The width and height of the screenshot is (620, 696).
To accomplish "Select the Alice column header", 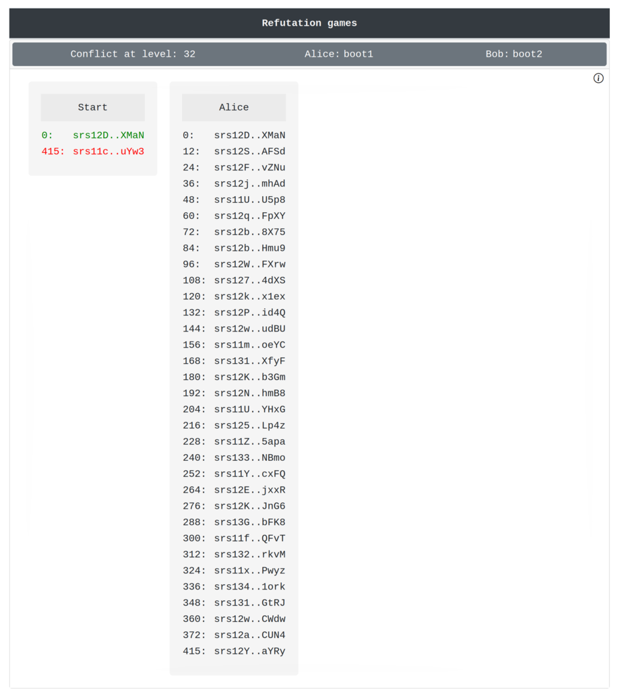I will click(234, 107).
